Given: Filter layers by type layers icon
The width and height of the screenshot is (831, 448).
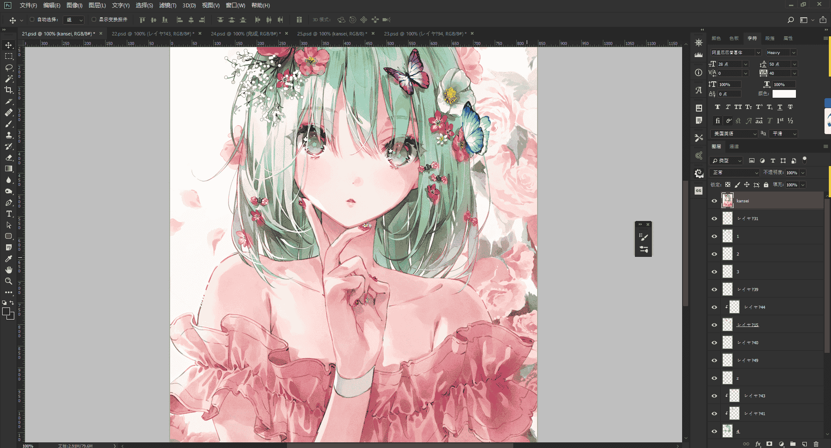Looking at the screenshot, I should (x=773, y=160).
